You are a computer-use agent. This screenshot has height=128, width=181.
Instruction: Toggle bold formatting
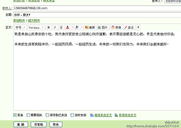pyautogui.click(x=49, y=27)
